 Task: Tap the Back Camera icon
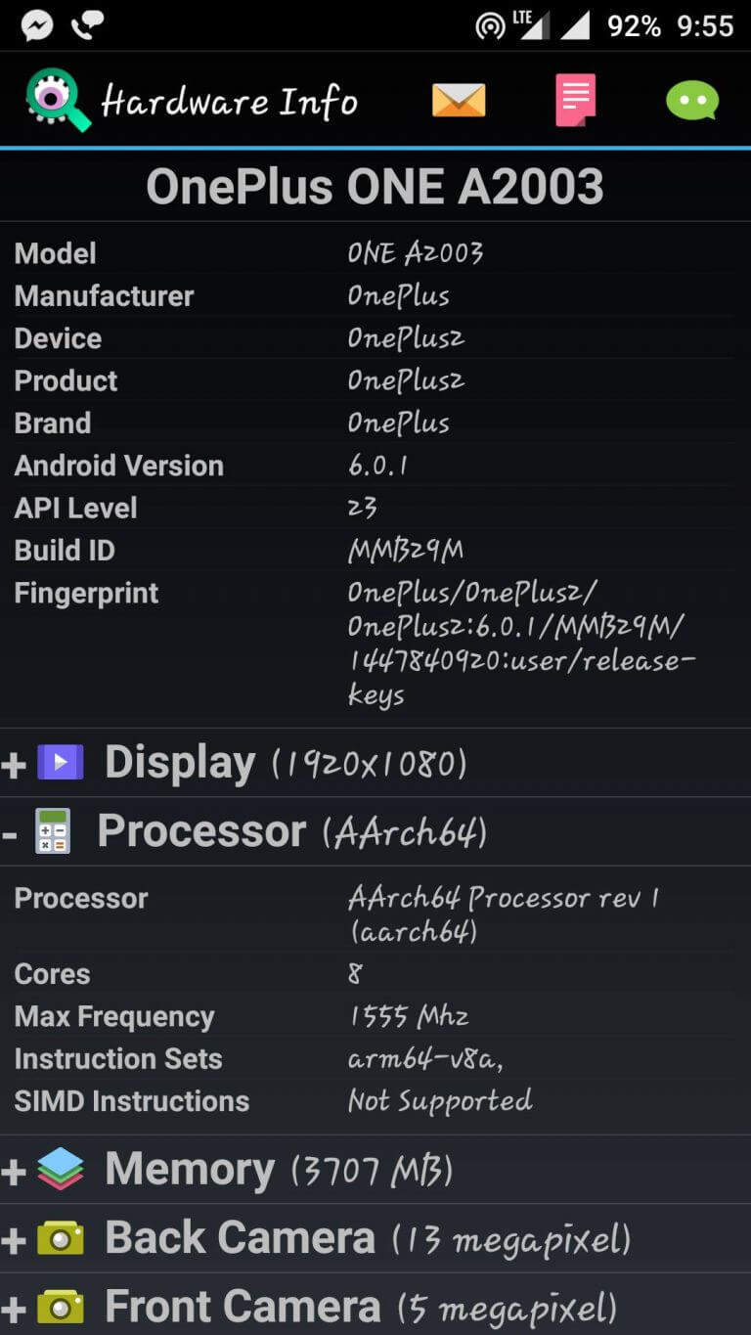coord(61,1238)
